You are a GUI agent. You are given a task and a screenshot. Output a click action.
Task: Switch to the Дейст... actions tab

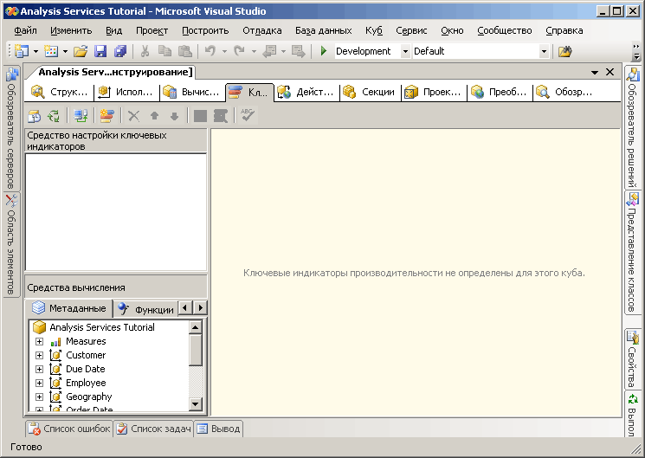click(x=306, y=92)
